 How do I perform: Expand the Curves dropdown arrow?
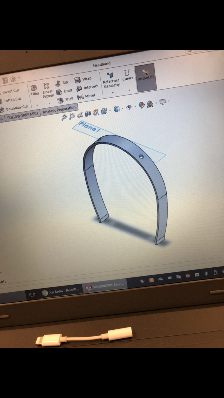tap(129, 90)
